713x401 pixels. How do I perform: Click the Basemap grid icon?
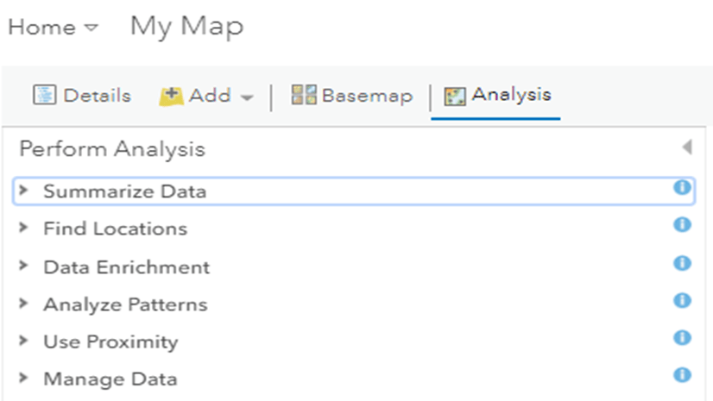(304, 96)
